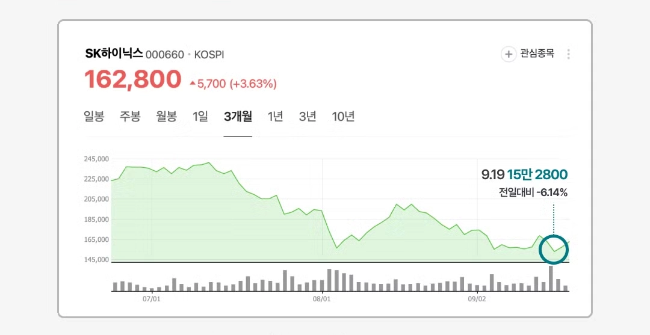Open the three-dot more options menu
Viewport: 650px width, 335px height.
pos(568,54)
